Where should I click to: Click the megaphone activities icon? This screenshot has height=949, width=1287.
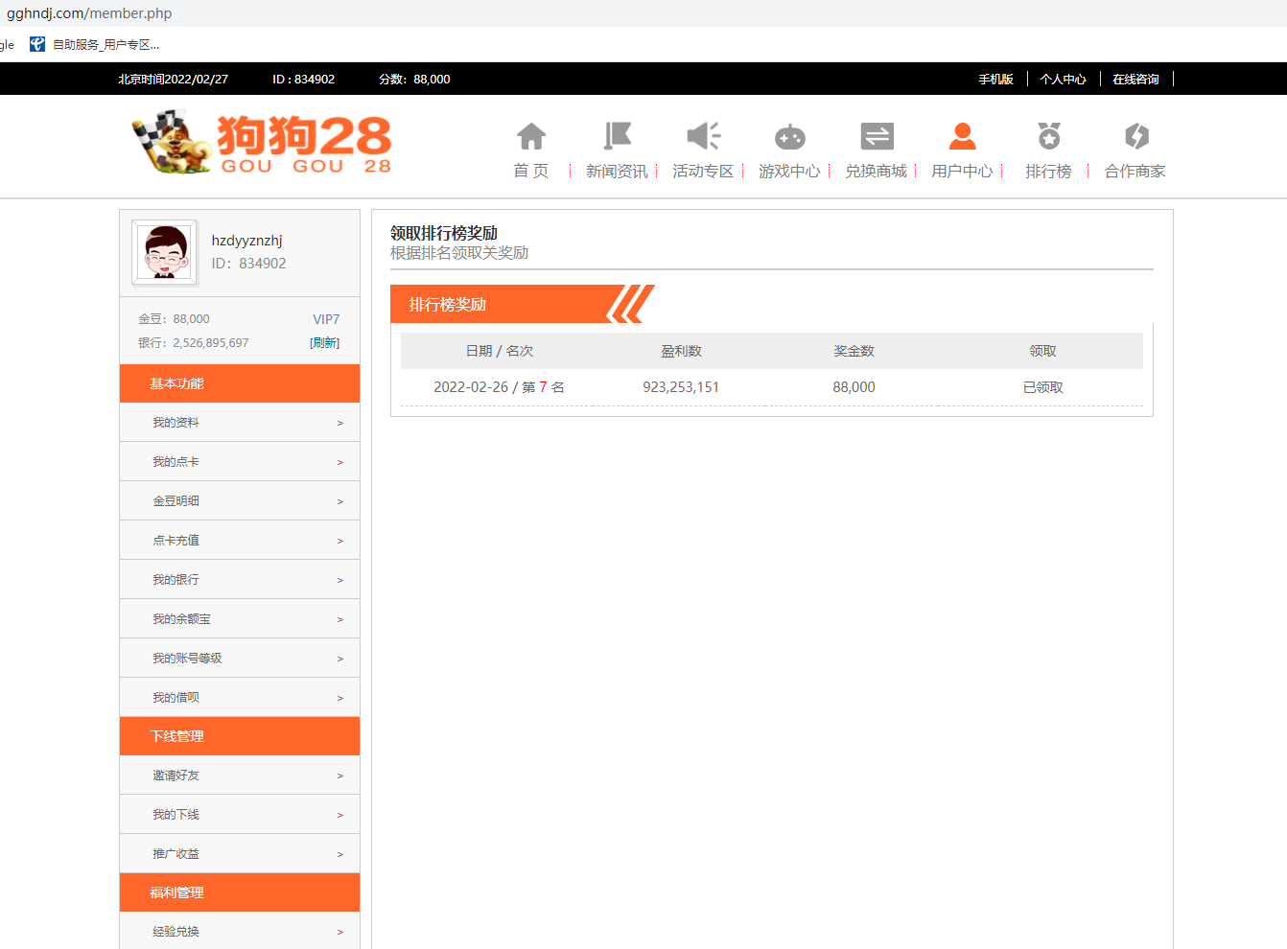coord(703,137)
